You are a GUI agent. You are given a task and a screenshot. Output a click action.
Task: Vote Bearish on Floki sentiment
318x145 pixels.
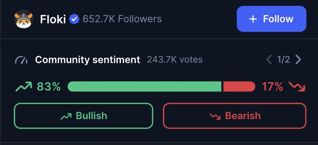coord(234,116)
